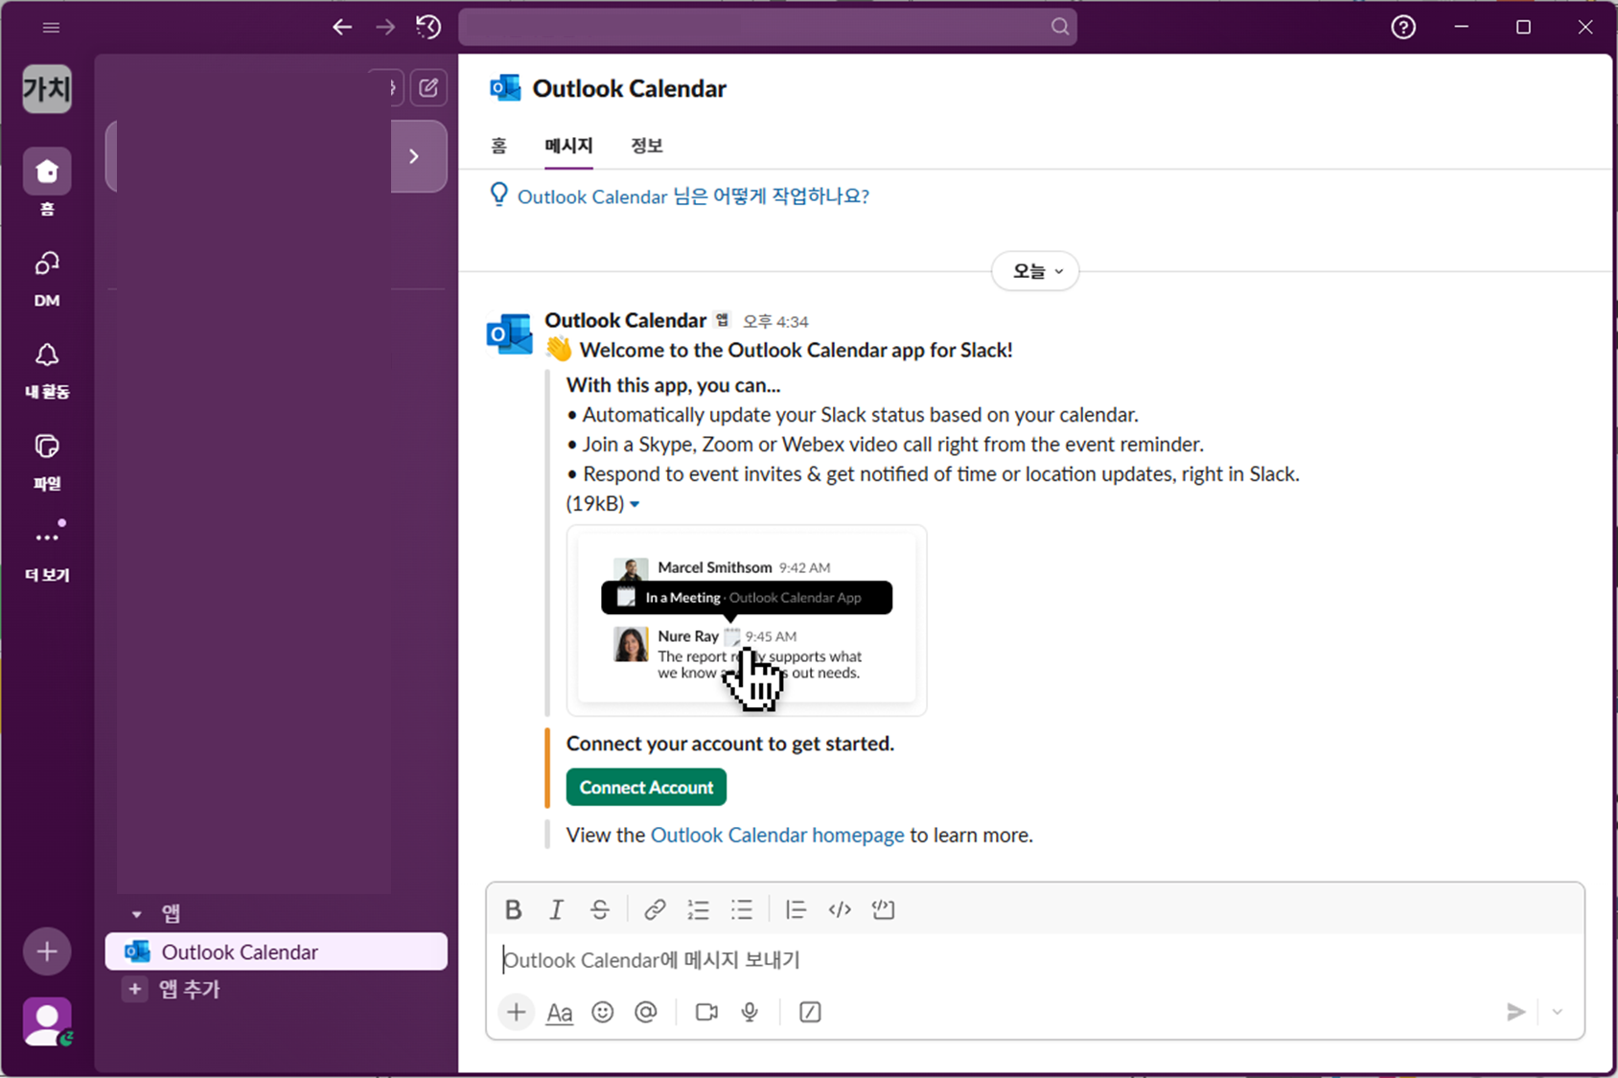Go to the 홈 sidebar view
The width and height of the screenshot is (1618, 1078).
(47, 182)
